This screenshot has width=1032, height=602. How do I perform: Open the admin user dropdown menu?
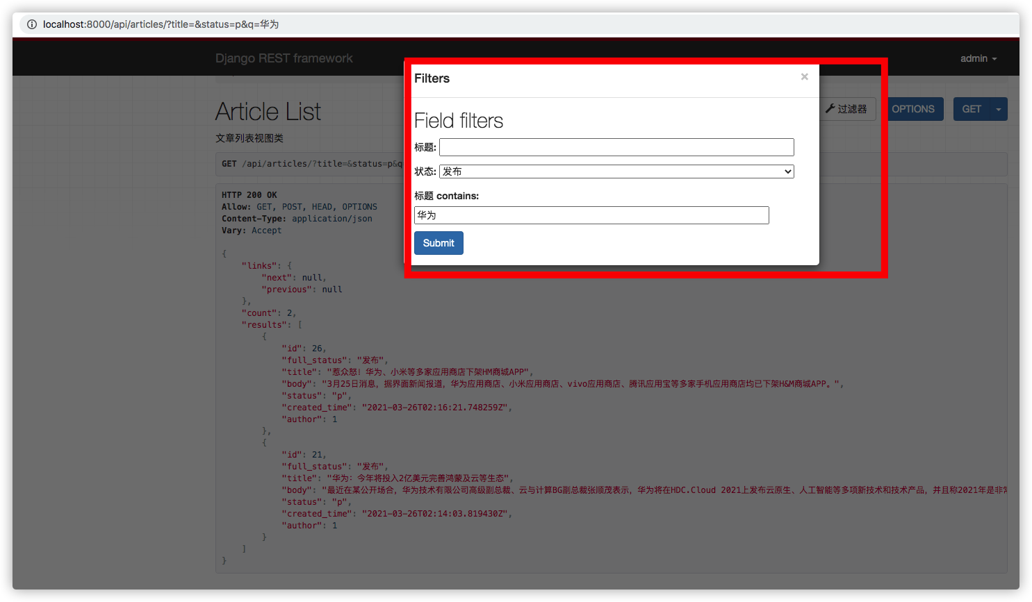(x=978, y=58)
